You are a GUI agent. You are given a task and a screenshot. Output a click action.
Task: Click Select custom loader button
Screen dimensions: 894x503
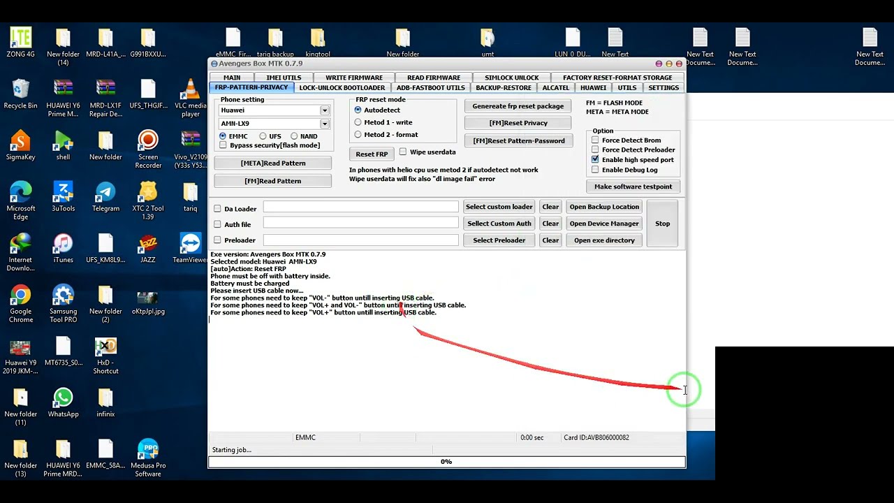coord(499,207)
